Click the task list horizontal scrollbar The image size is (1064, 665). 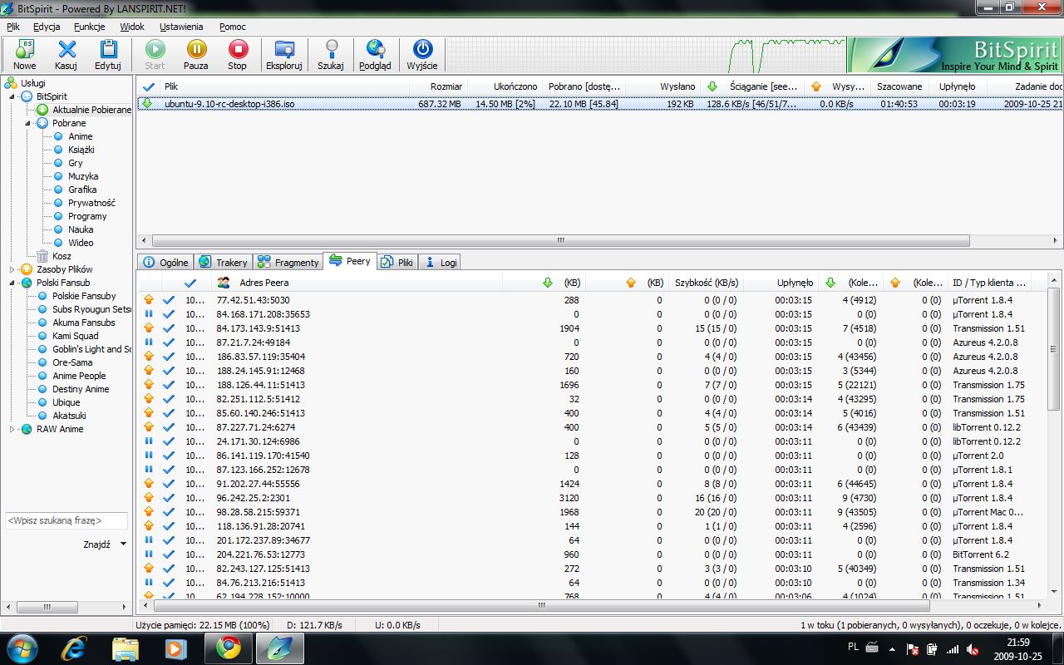560,240
